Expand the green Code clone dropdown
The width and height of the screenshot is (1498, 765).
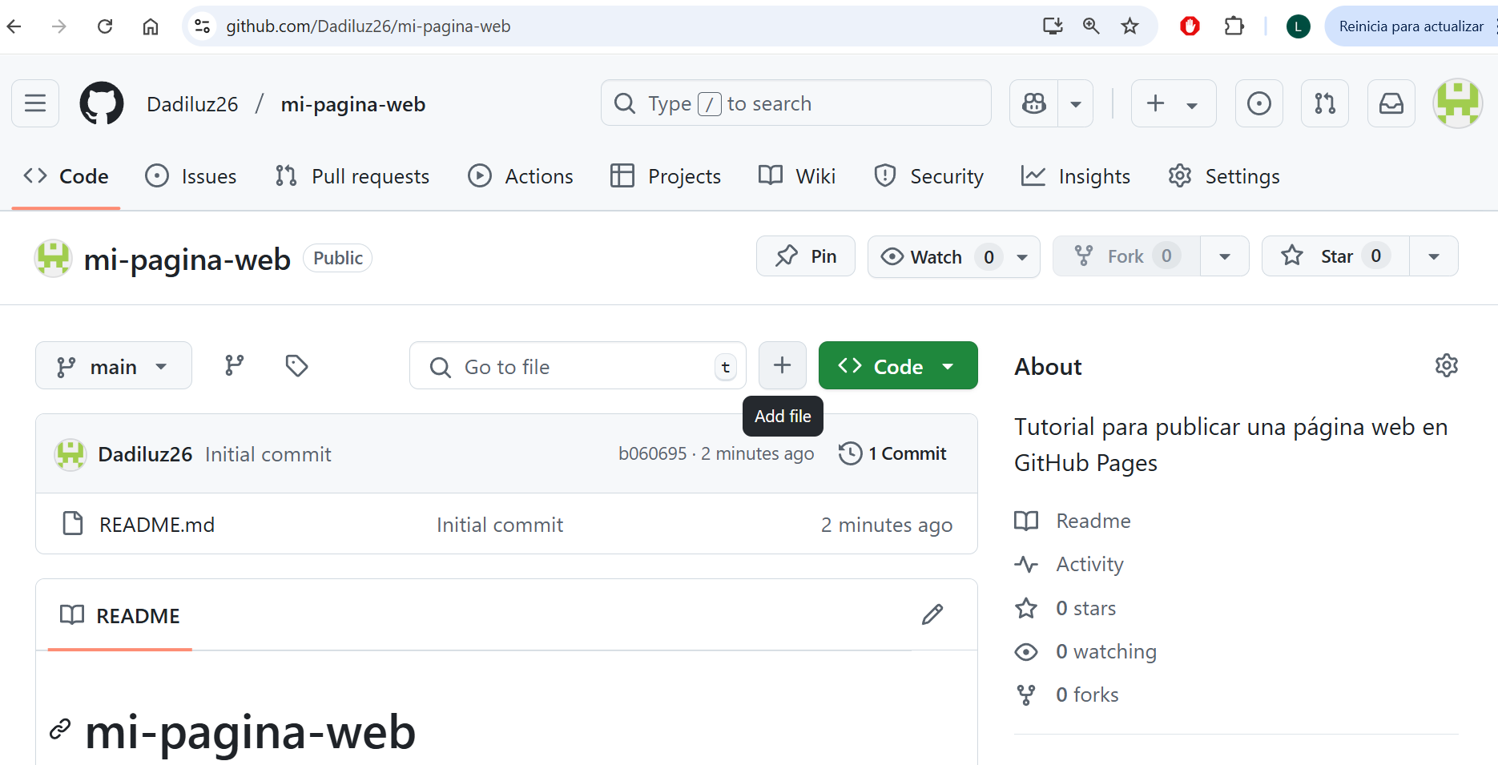pos(898,366)
